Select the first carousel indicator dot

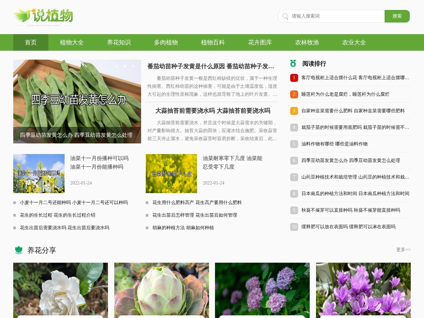tap(117, 66)
